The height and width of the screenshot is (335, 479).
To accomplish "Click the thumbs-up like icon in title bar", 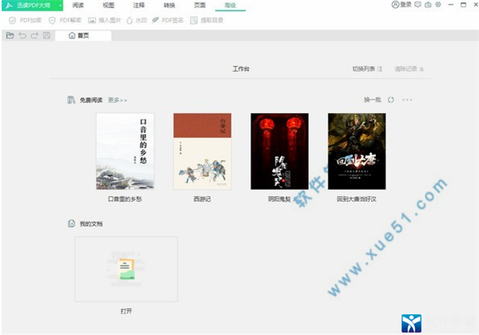I will [428, 5].
